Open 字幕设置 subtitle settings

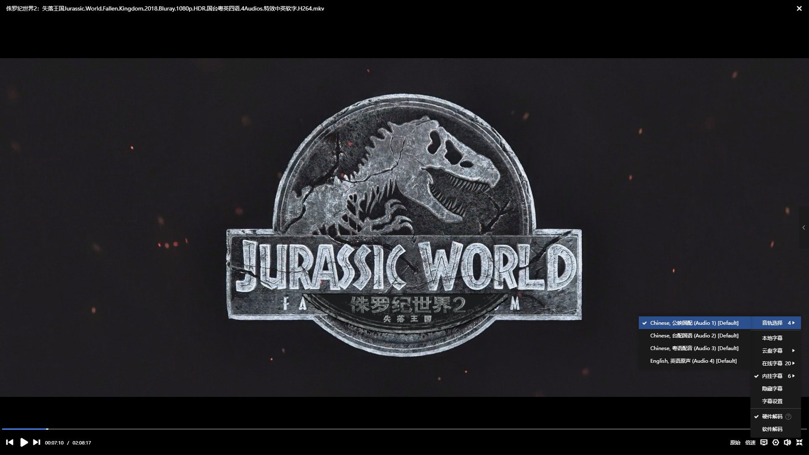pyautogui.click(x=772, y=401)
